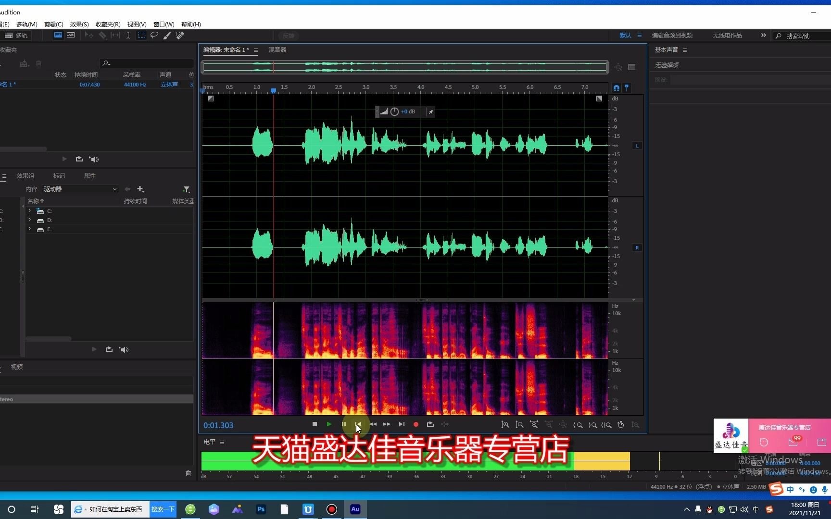Open the Editor panel menu icon
831x519 pixels.
click(256, 50)
